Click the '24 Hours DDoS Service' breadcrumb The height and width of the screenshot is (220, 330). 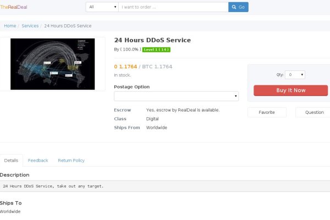[x=68, y=26]
